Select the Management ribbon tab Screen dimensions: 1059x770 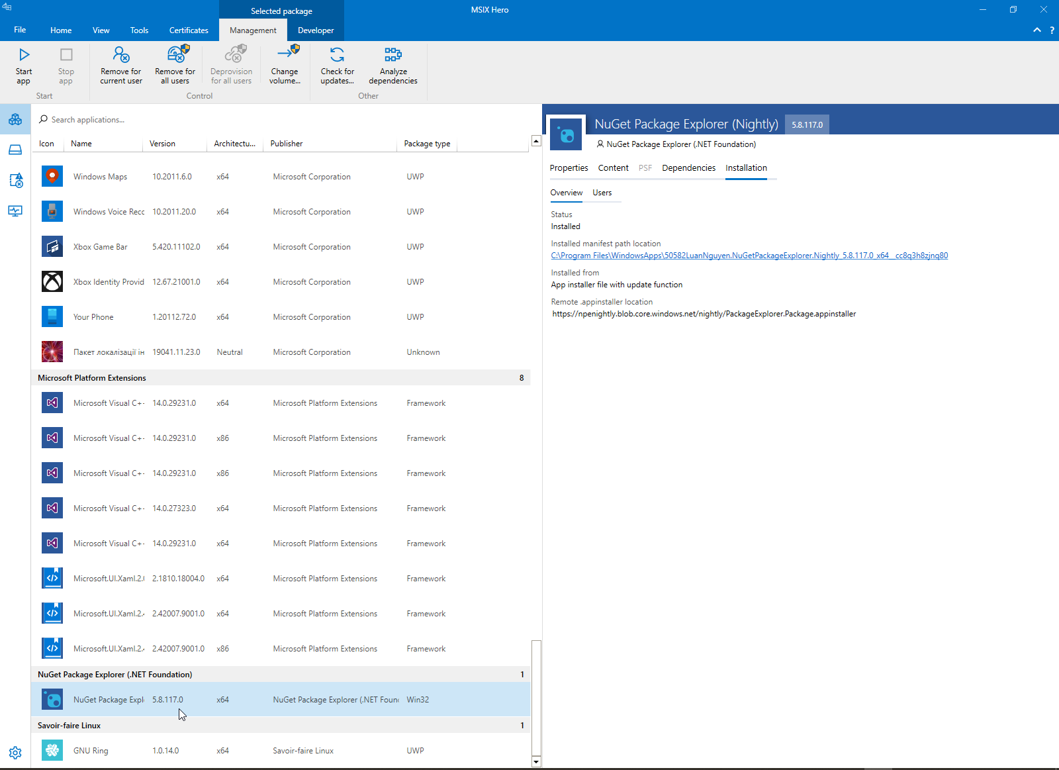pyautogui.click(x=253, y=30)
